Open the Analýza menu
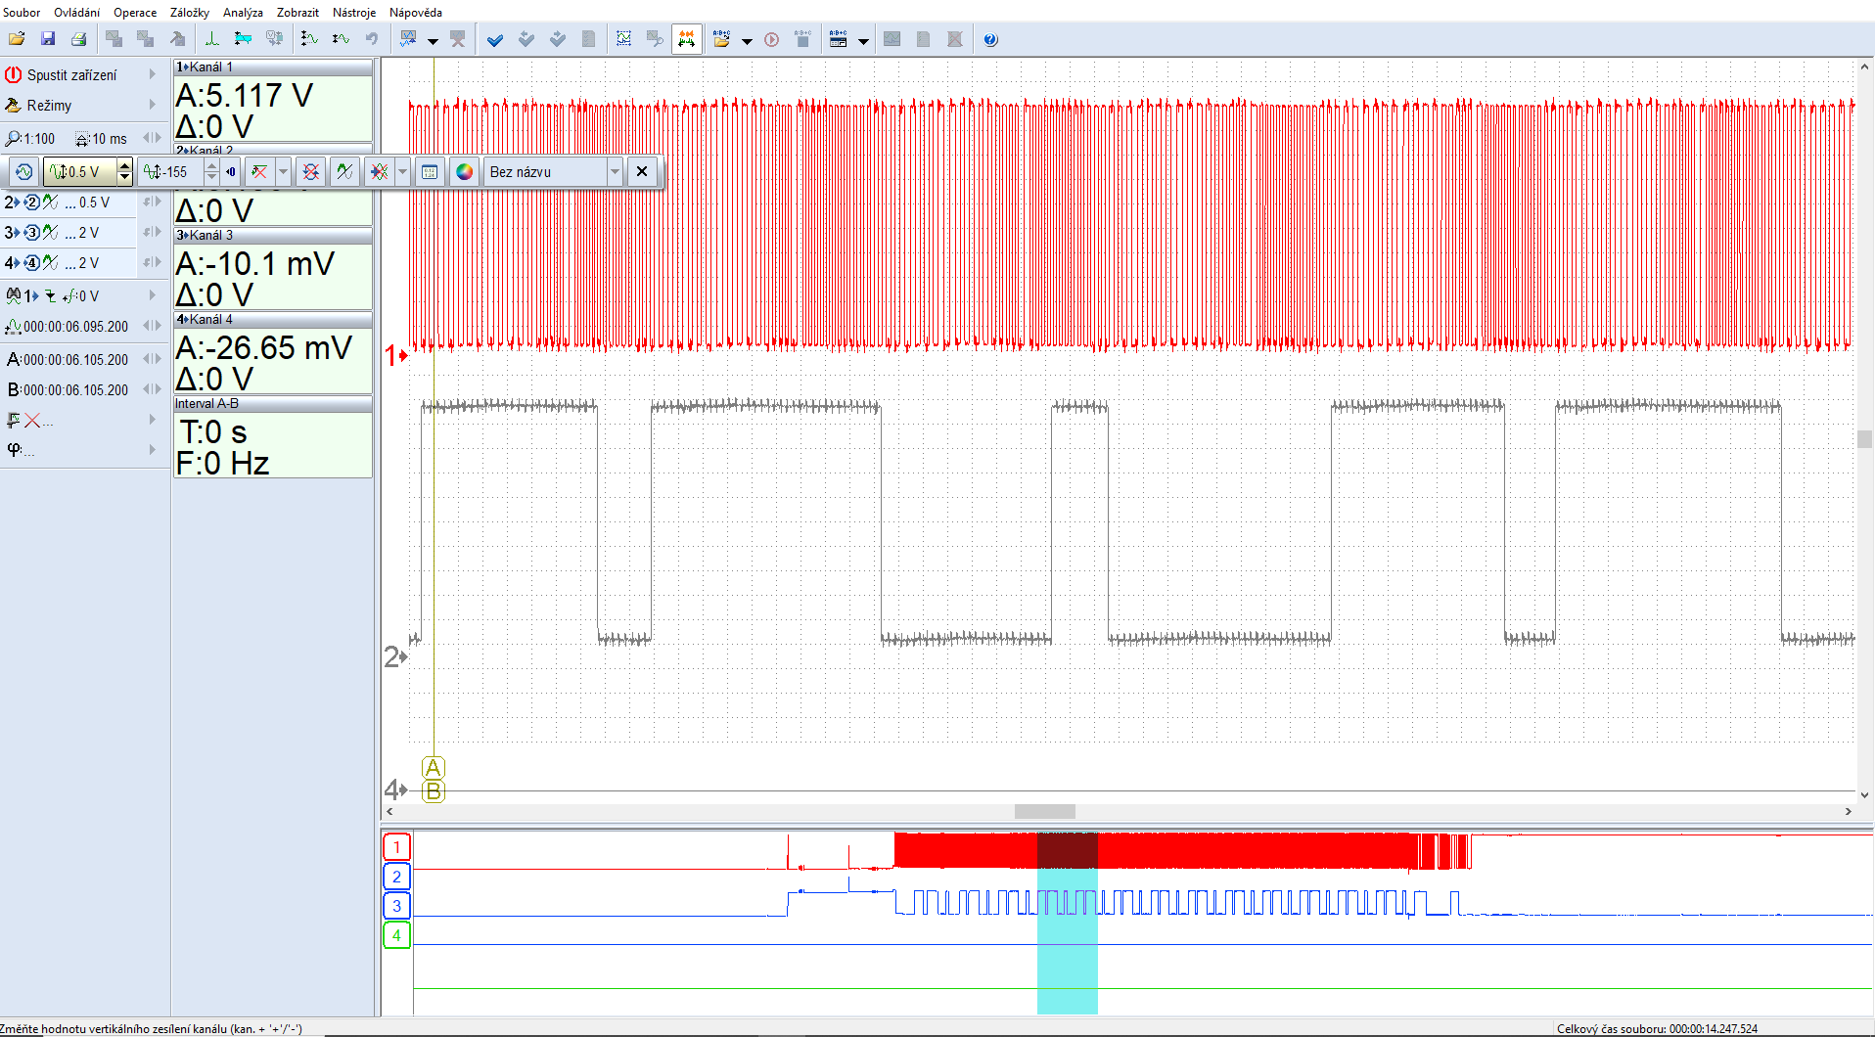 [x=243, y=13]
